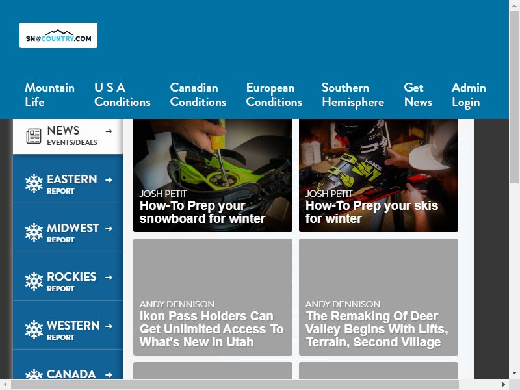Click Andy Dennison author on Deer Valley article

343,304
